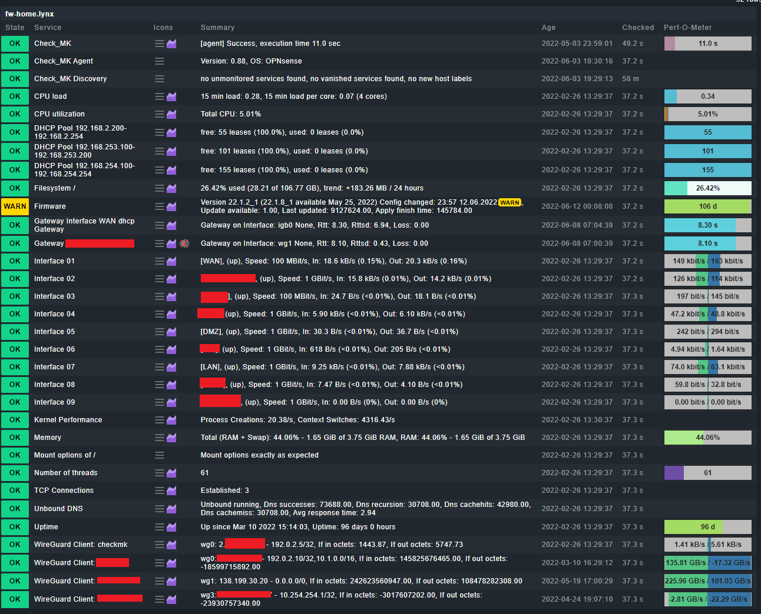This screenshot has height=614, width=761.
Task: Click "Version: 0.88, OS: OPNsense" summary
Action: (x=252, y=61)
